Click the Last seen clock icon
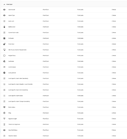 click(x=4, y=61)
